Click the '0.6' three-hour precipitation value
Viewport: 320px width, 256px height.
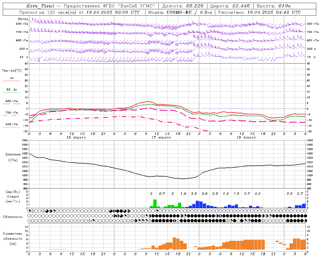(257, 193)
